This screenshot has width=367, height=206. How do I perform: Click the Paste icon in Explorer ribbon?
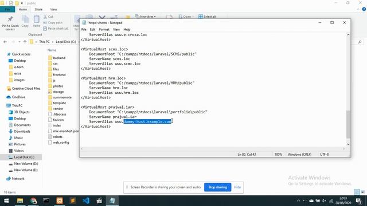click(36, 21)
